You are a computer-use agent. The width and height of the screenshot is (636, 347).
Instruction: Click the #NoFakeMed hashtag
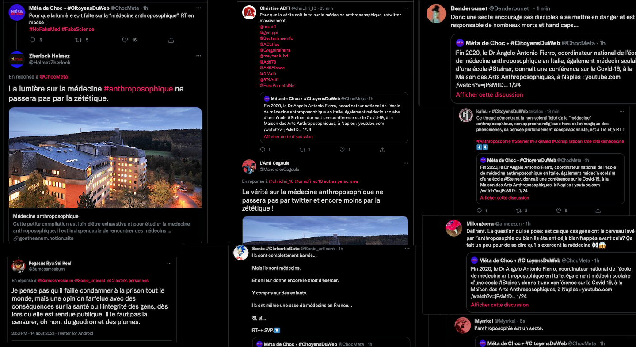[44, 29]
